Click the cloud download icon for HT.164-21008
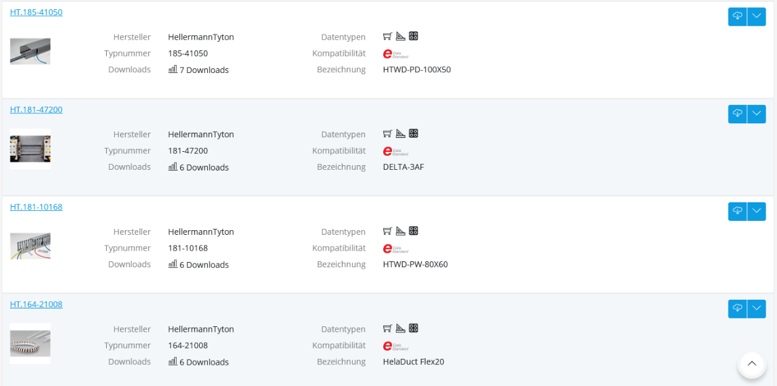Image resolution: width=777 pixels, height=386 pixels. (737, 309)
